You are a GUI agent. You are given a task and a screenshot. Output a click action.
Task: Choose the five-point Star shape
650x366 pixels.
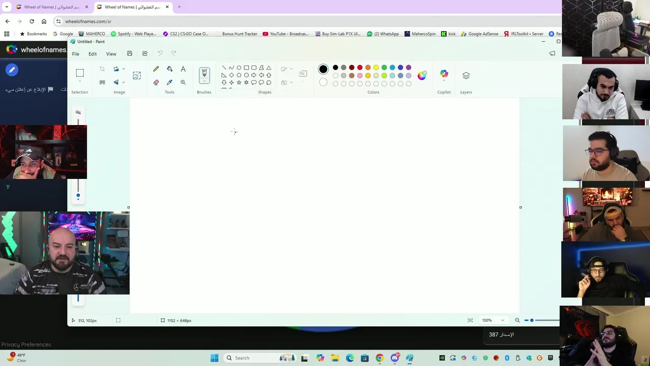(239, 82)
